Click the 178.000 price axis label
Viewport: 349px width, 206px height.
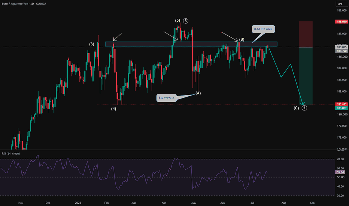(x=342, y=137)
